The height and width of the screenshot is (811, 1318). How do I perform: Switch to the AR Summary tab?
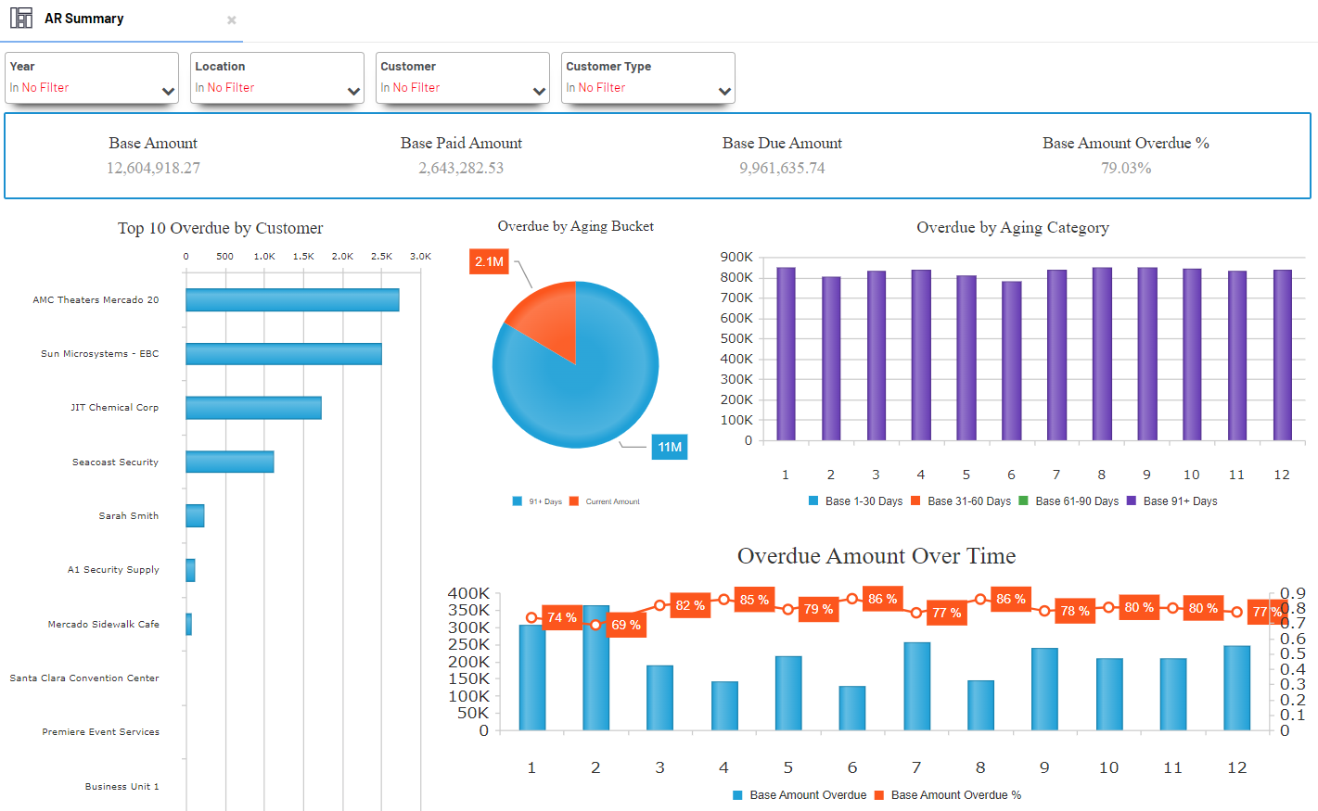tap(83, 19)
